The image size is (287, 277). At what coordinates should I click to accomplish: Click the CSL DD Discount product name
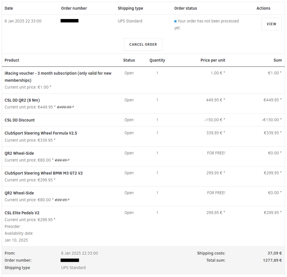coord(20,120)
